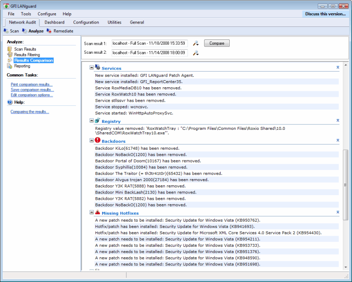Select row 'Service RoxMediaDB10 has been removed'
The width and height of the screenshot is (352, 282).
[x=216, y=88]
